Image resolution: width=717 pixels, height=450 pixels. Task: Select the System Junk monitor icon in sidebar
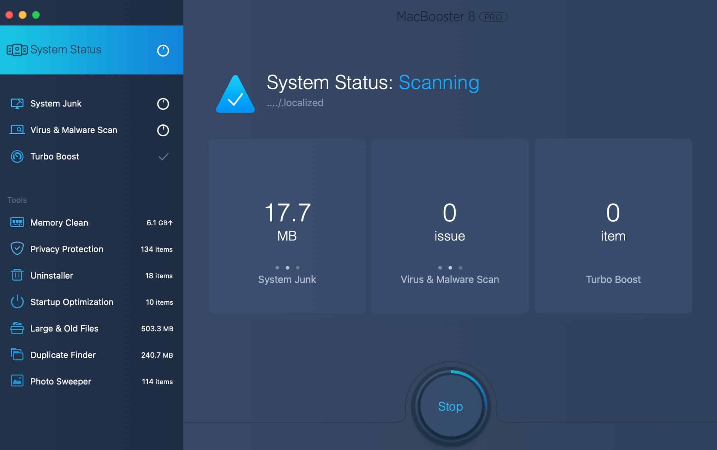click(x=18, y=104)
